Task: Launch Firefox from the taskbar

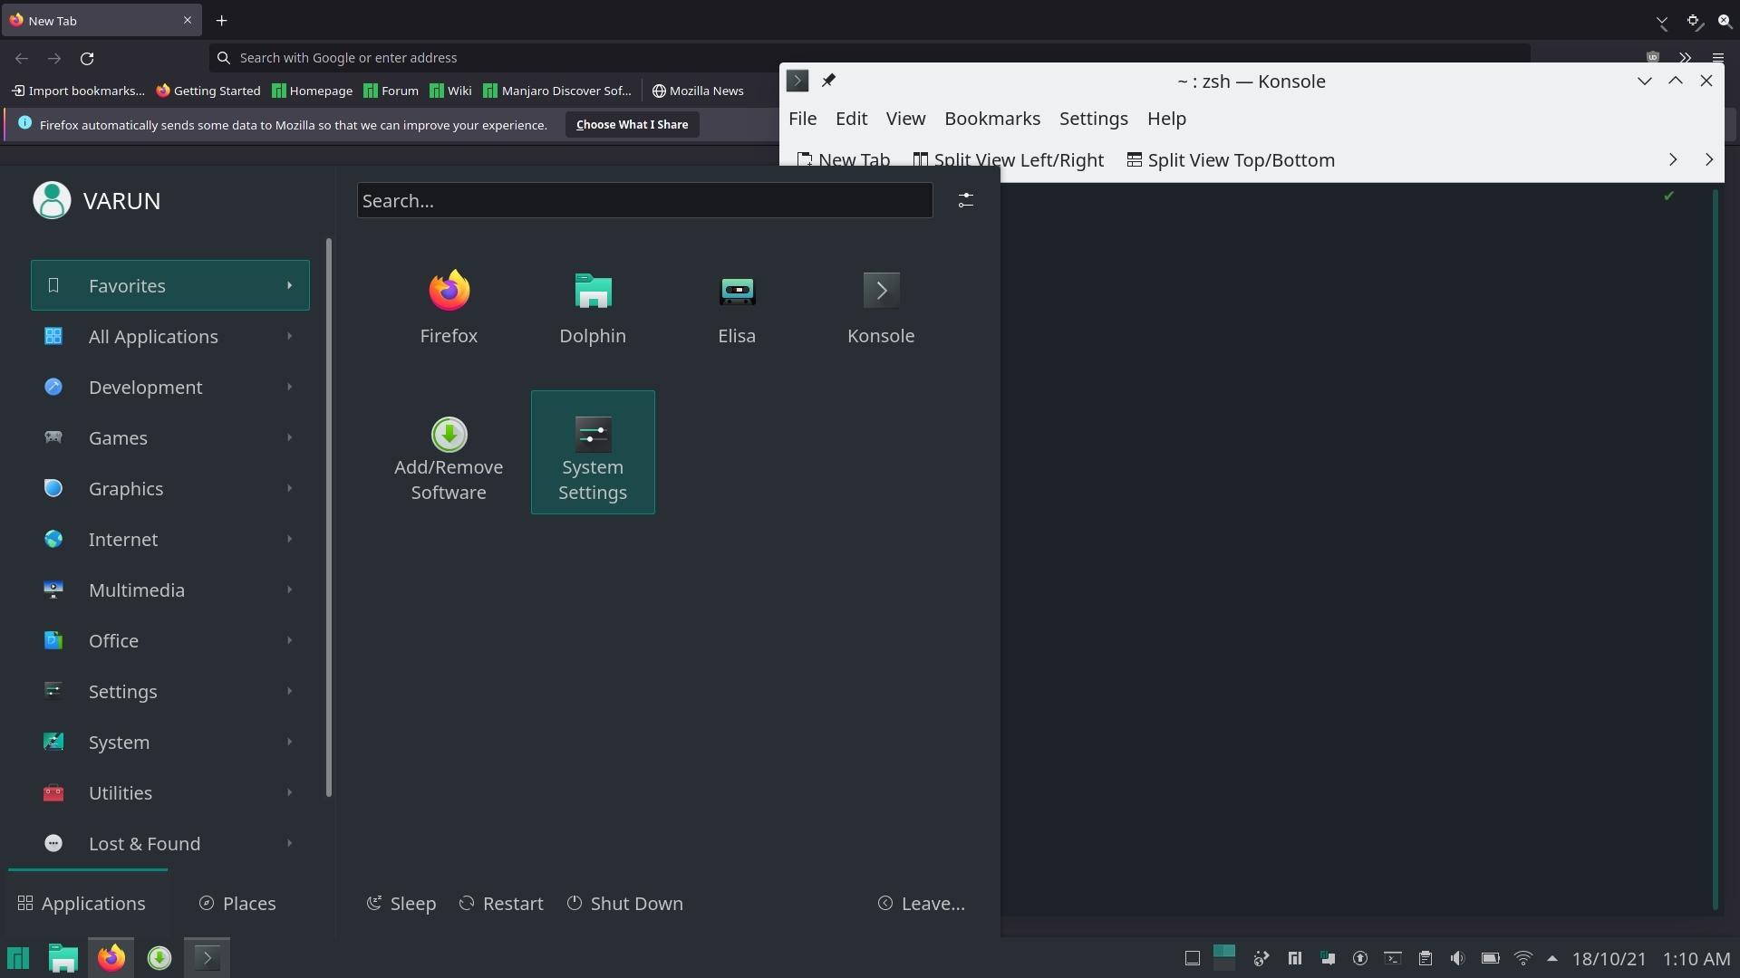Action: coord(110,957)
